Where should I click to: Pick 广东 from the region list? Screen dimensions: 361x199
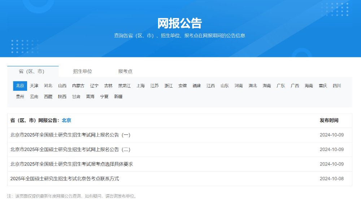[281, 86]
